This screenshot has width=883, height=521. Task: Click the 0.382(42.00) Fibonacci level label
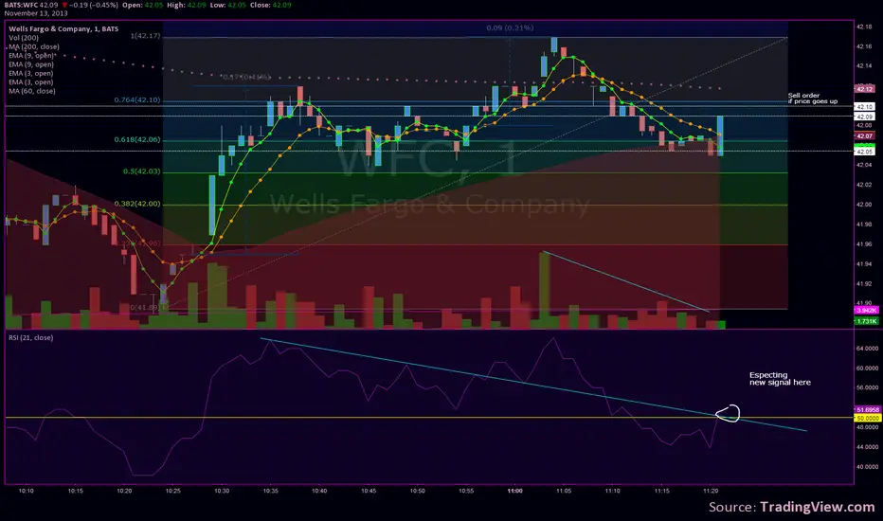[x=137, y=204]
